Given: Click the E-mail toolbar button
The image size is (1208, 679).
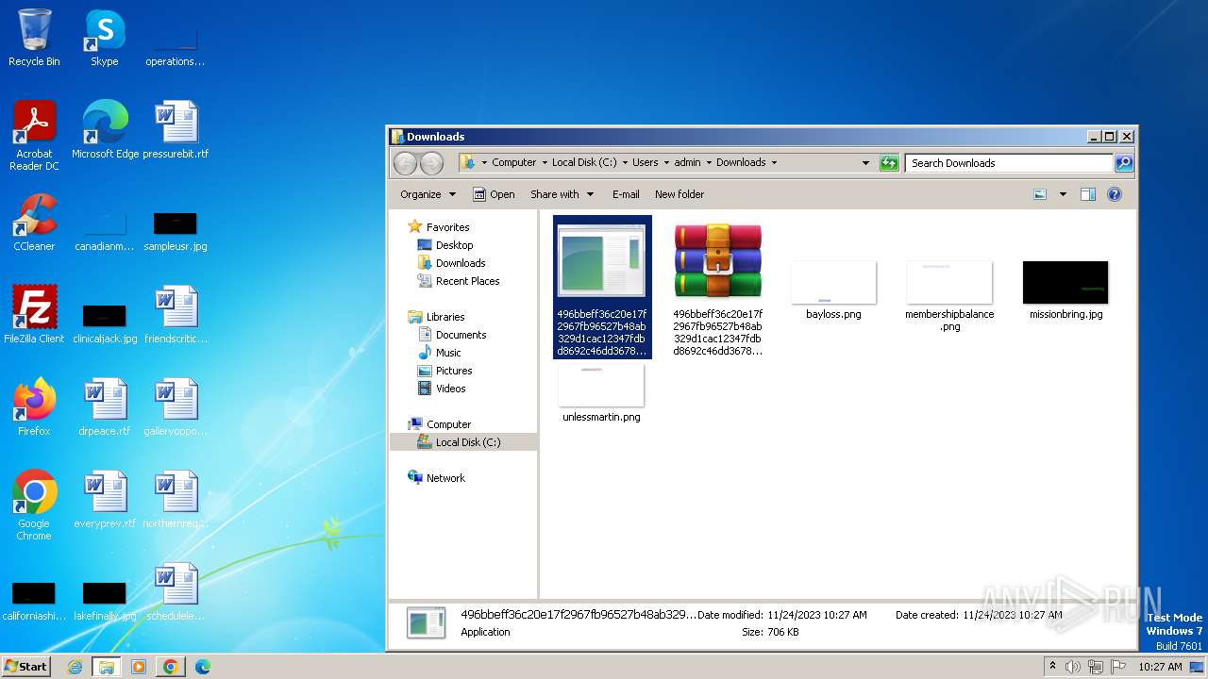Looking at the screenshot, I should point(626,194).
